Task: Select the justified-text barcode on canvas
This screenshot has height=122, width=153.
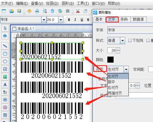Action: (x=52, y=111)
